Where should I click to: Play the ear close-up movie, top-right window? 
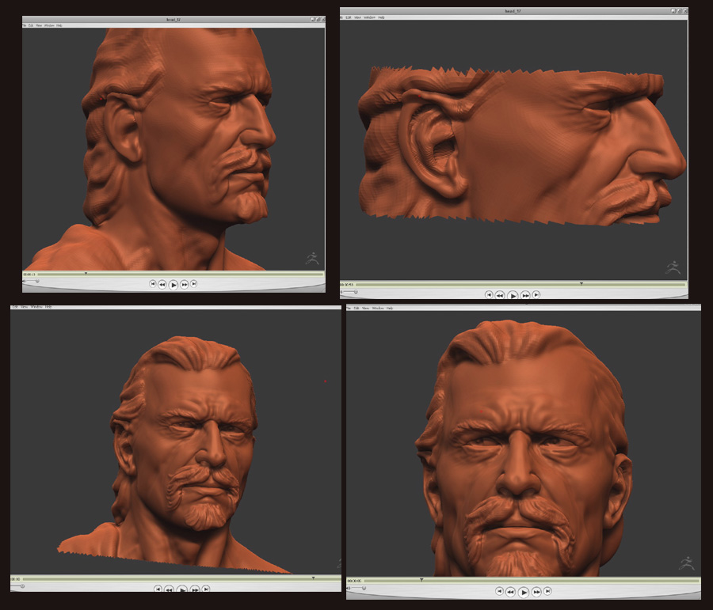[x=513, y=295]
